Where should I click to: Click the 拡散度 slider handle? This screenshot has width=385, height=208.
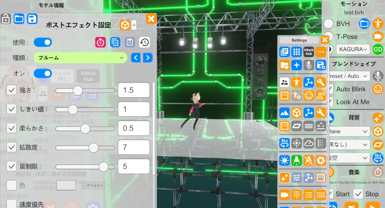[x=93, y=148]
